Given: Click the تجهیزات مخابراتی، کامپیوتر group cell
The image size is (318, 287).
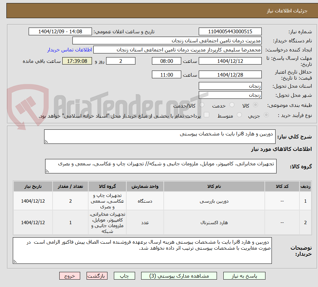Looking at the screenshot, I should tap(107, 222).
